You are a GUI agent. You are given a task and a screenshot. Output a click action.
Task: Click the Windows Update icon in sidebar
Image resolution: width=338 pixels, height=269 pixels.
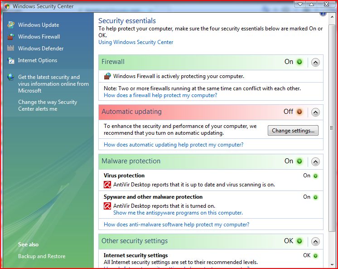[x=11, y=24]
